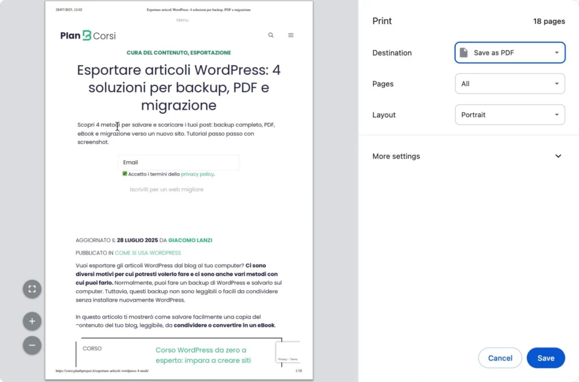Click the Email input field
Image resolution: width=579 pixels, height=382 pixels.
[178, 162]
